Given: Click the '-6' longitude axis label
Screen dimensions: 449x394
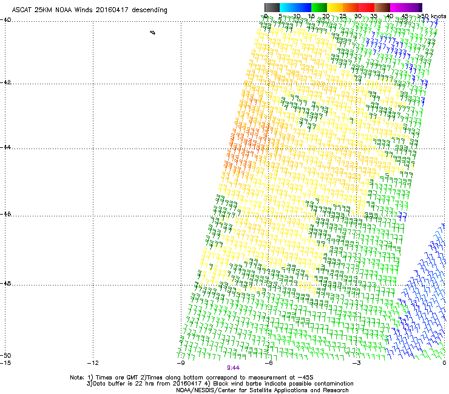Looking at the screenshot, I should [269, 363].
